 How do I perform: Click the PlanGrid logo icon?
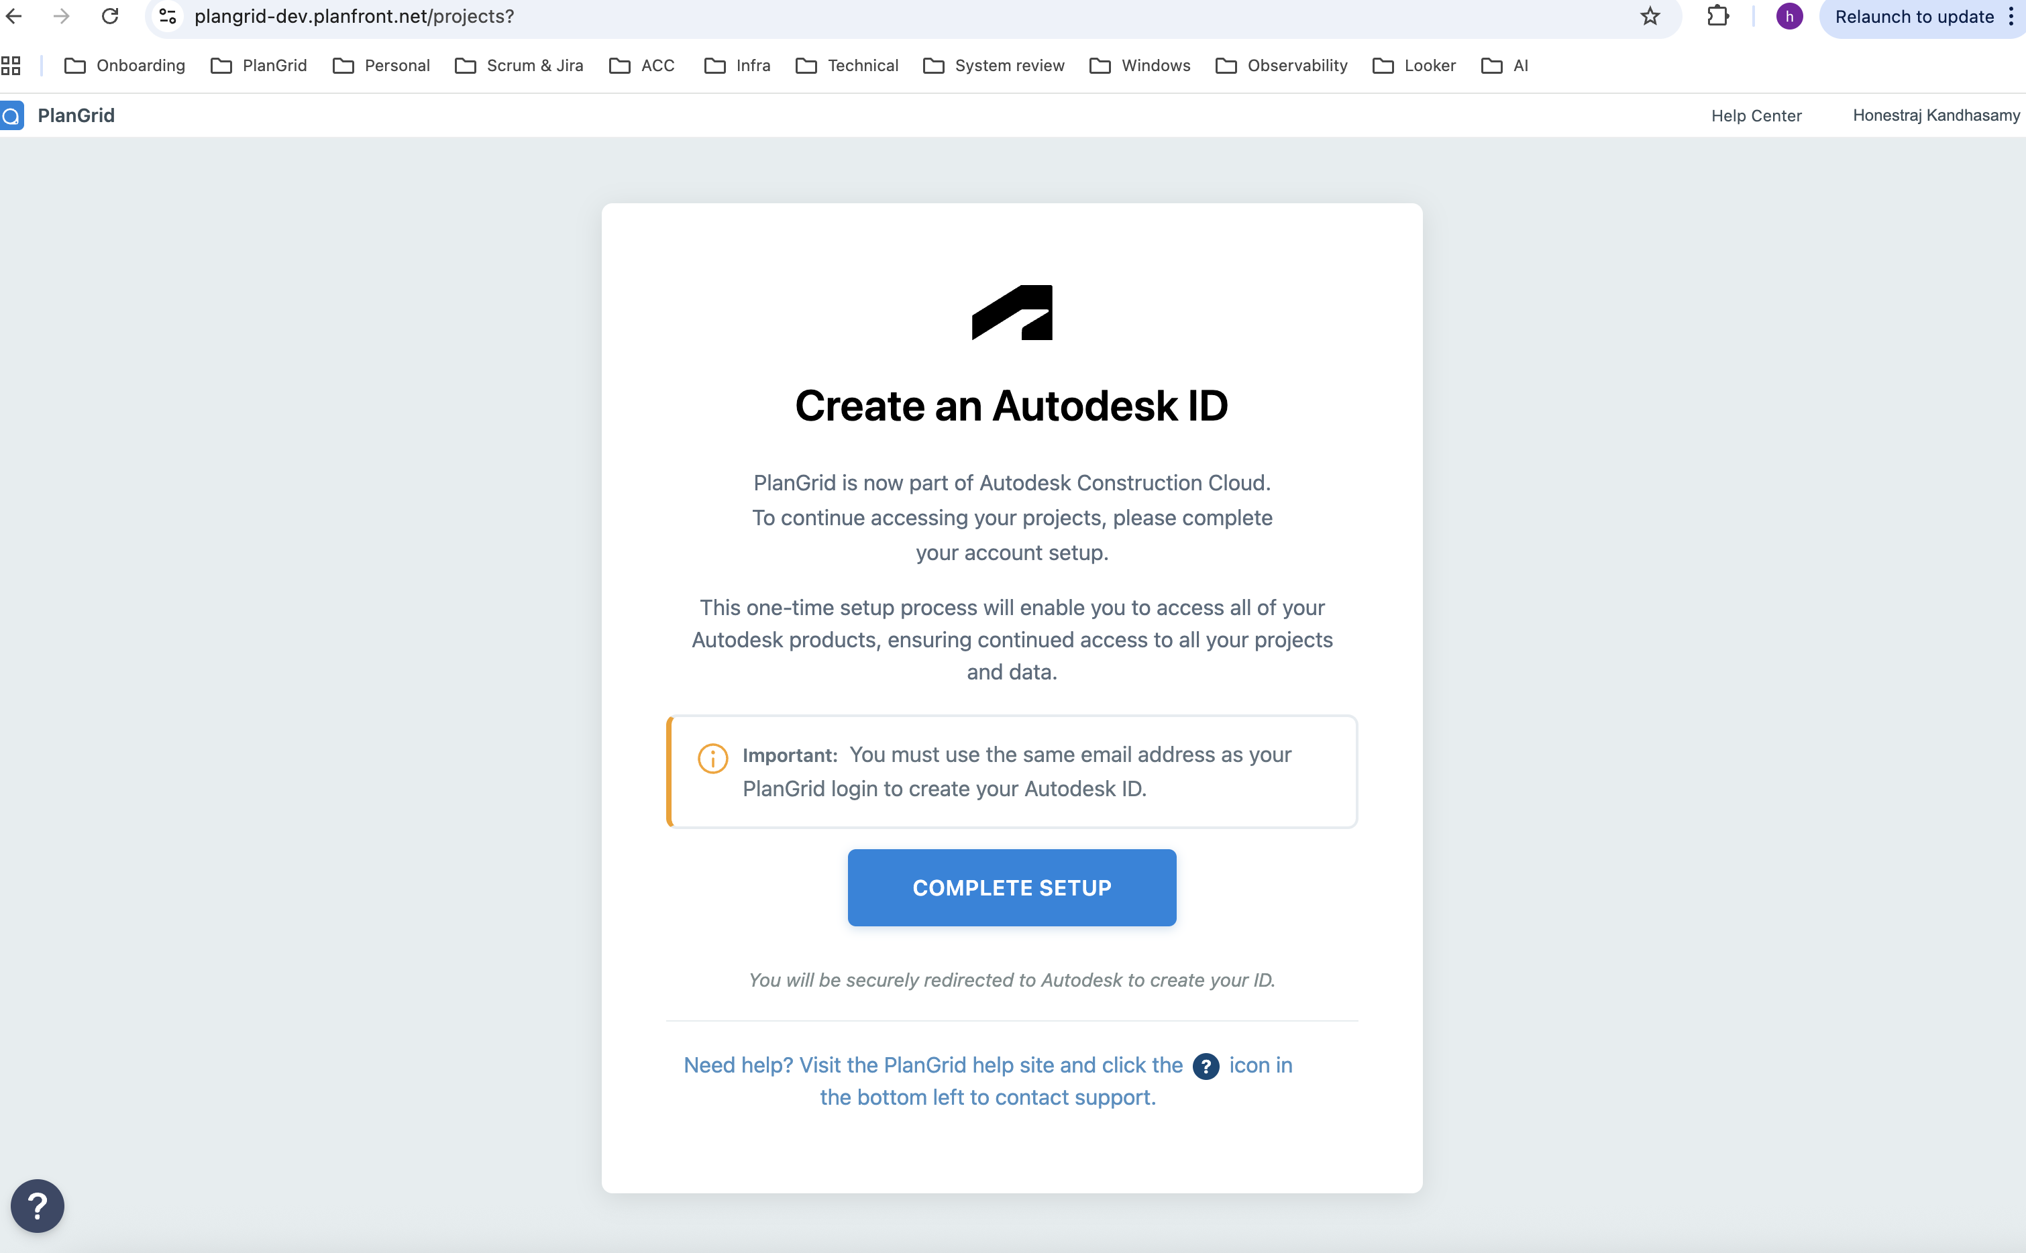13,115
